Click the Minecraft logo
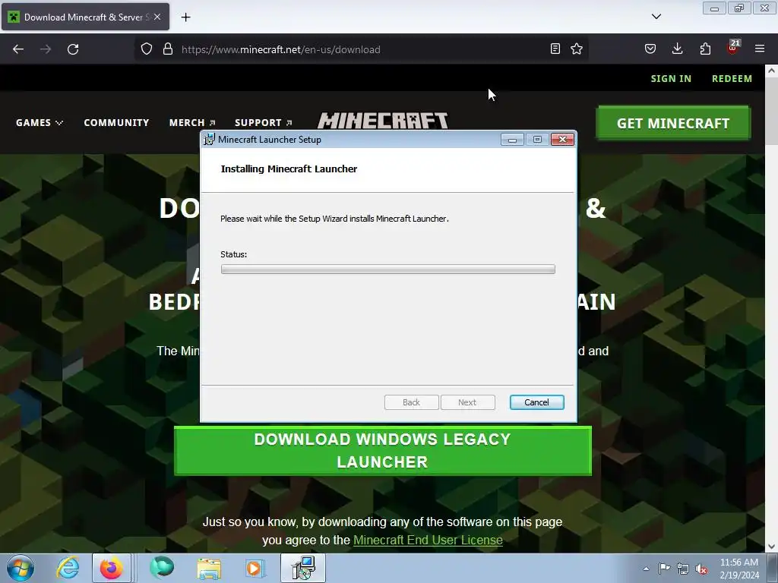The height and width of the screenshot is (583, 778). coord(383,121)
